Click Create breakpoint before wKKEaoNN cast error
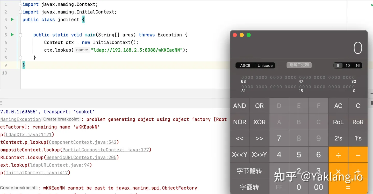The width and height of the screenshot is (373, 194). 18,188
